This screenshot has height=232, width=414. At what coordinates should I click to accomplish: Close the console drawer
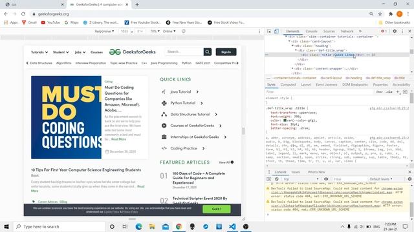(x=409, y=172)
